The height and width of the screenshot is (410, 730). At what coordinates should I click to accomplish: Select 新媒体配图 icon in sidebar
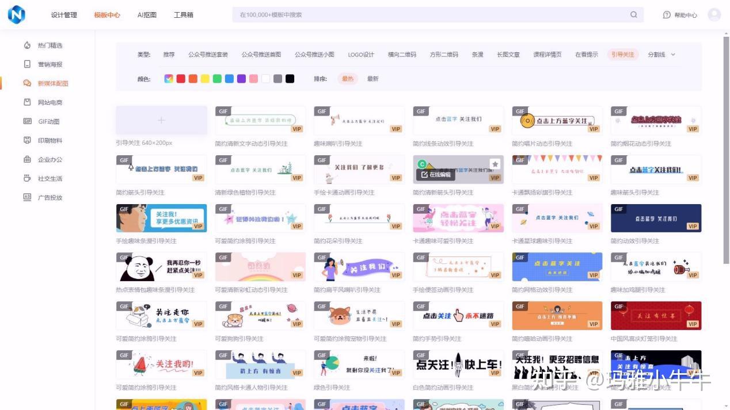click(x=27, y=83)
